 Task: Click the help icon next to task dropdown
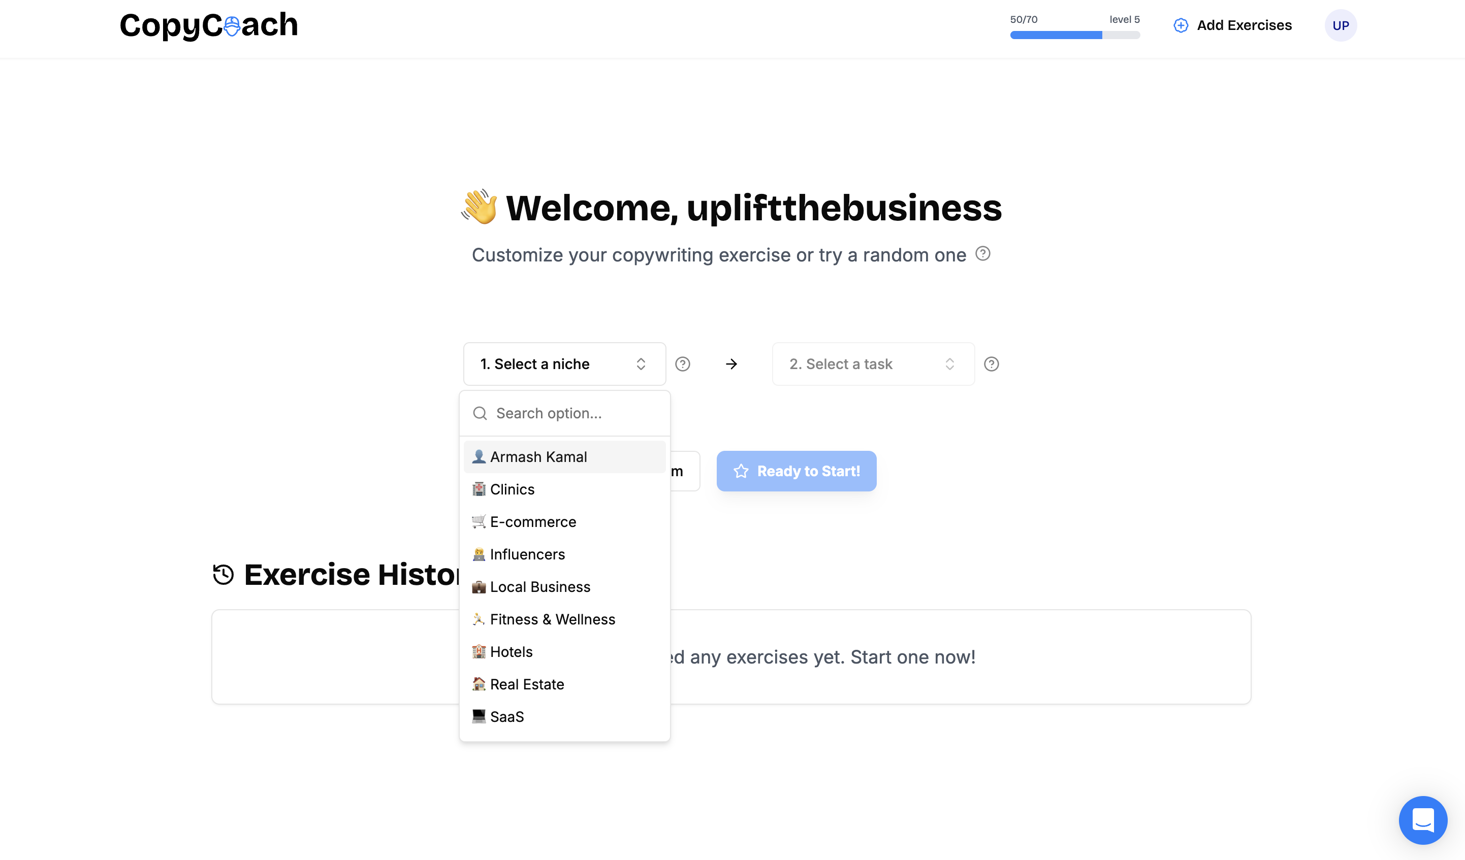point(991,364)
